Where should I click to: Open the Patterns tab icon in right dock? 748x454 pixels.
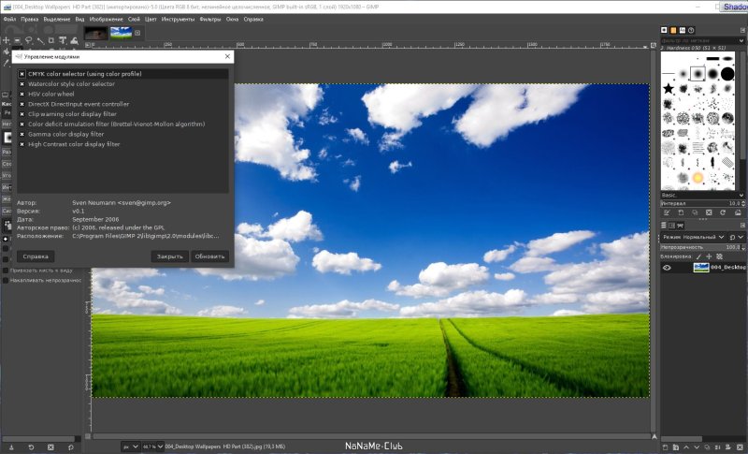point(673,30)
